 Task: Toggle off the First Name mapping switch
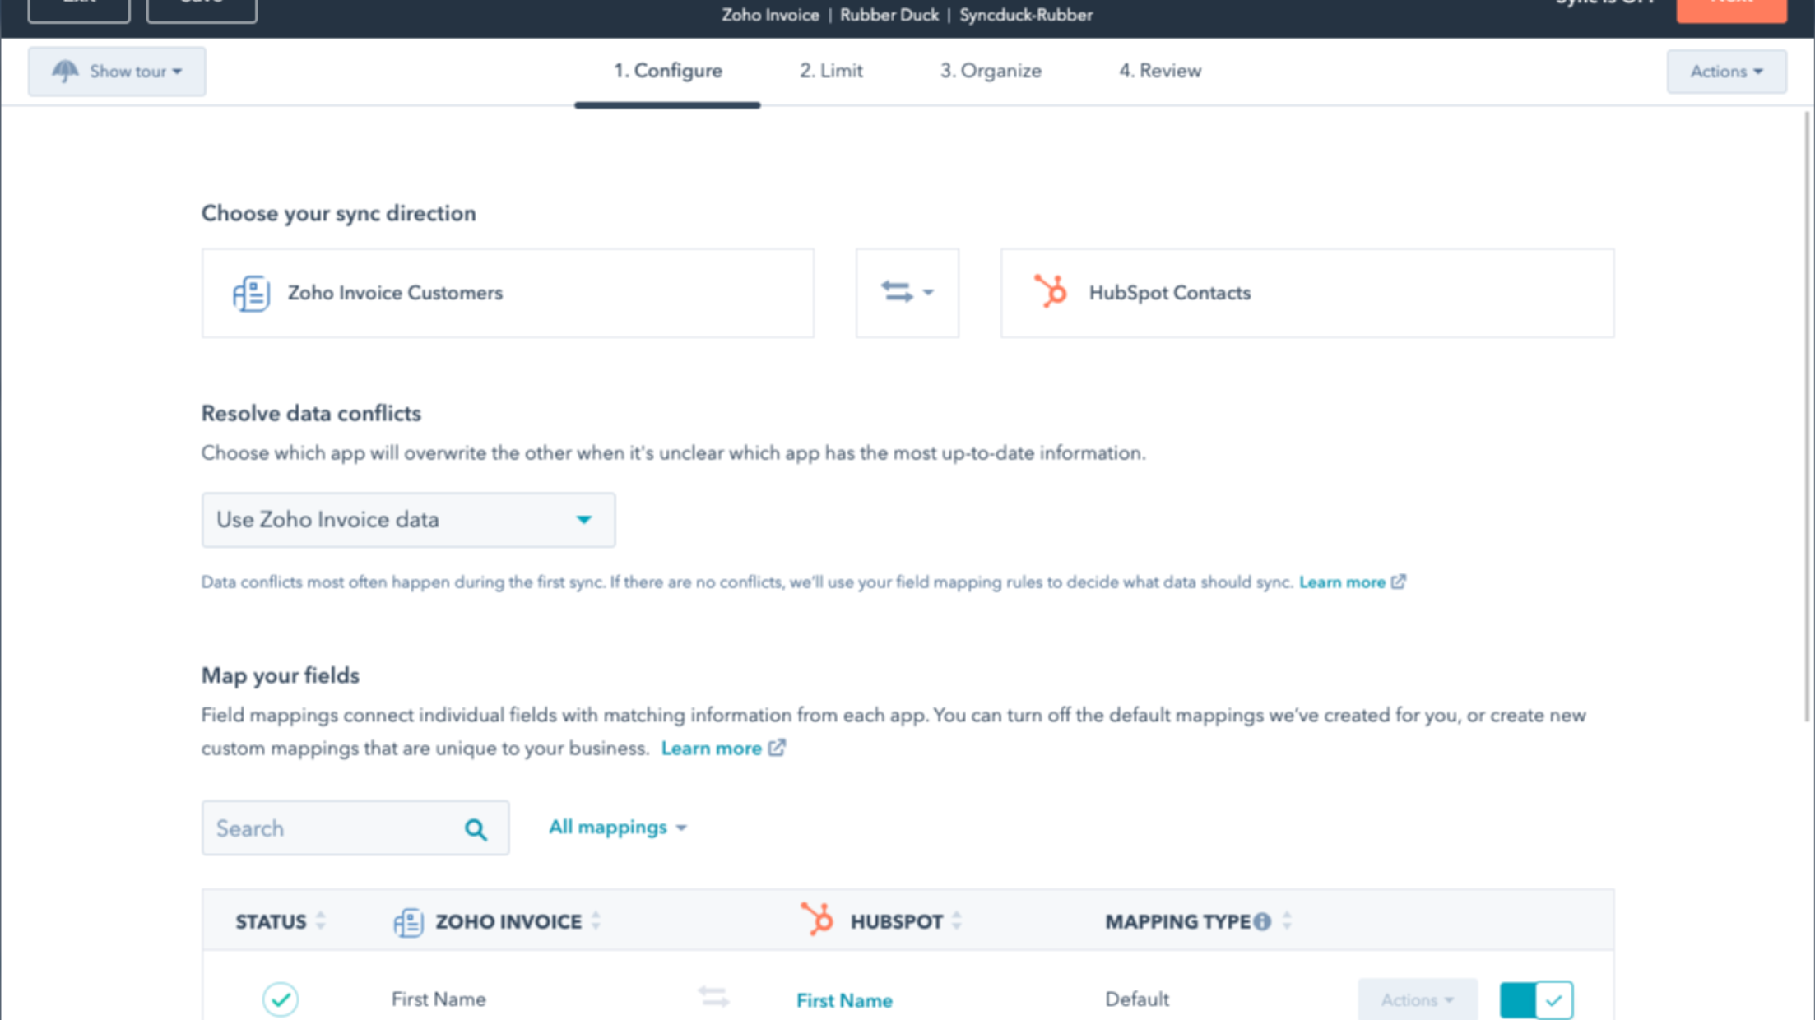click(1536, 1000)
